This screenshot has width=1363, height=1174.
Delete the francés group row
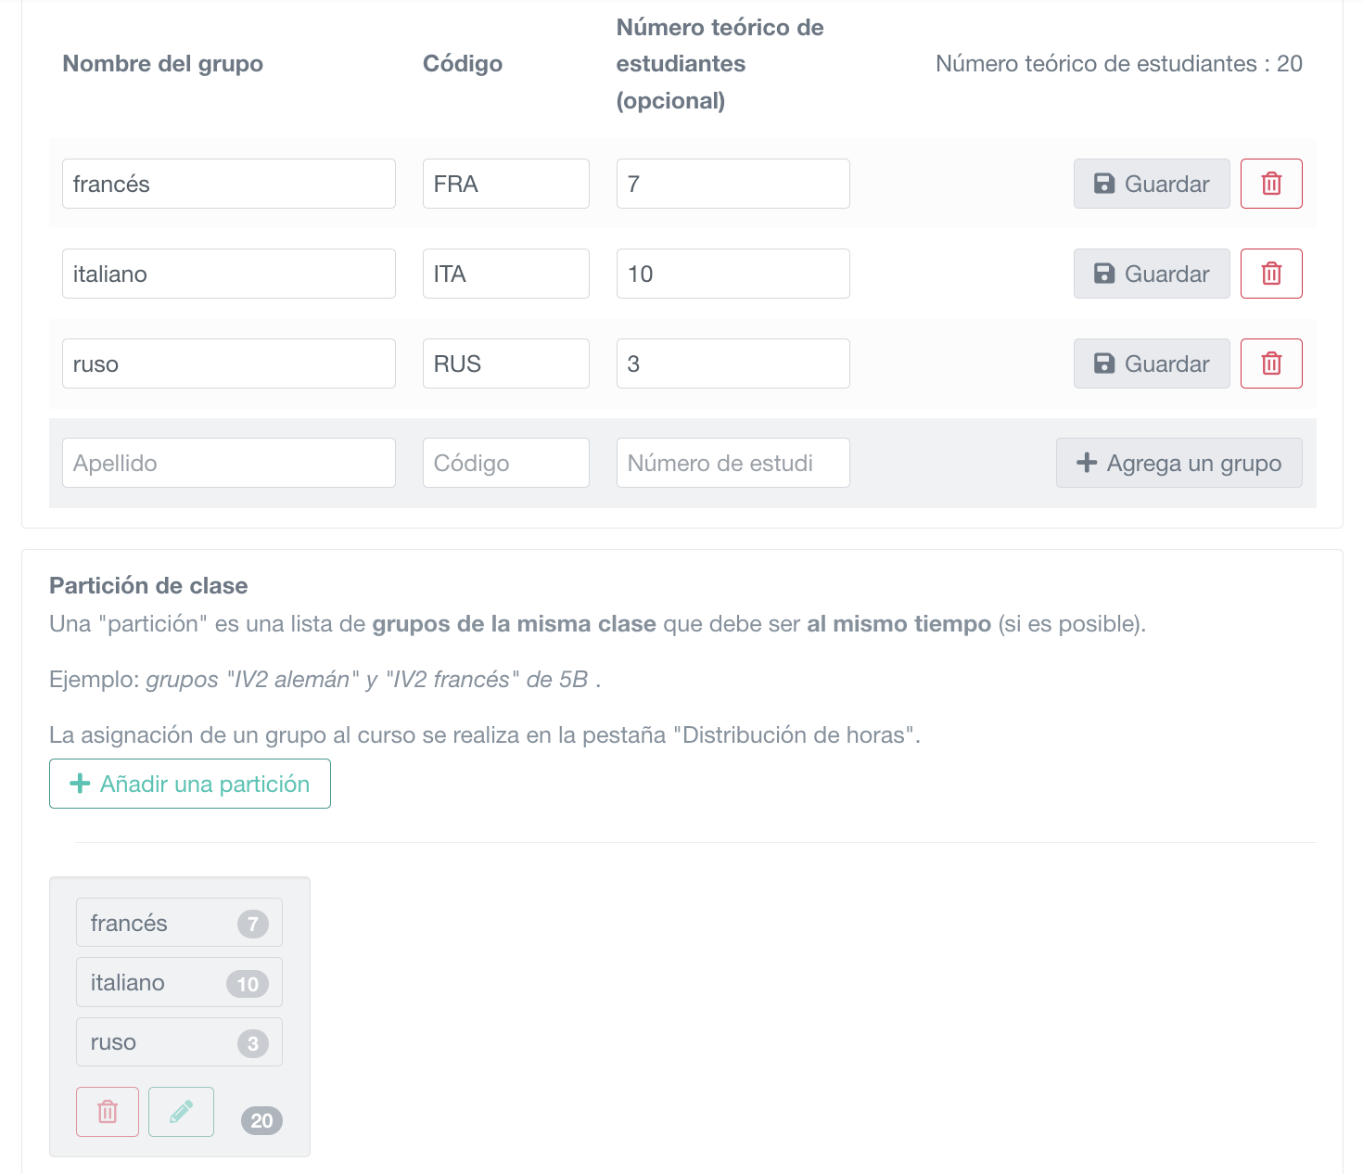(x=1271, y=184)
